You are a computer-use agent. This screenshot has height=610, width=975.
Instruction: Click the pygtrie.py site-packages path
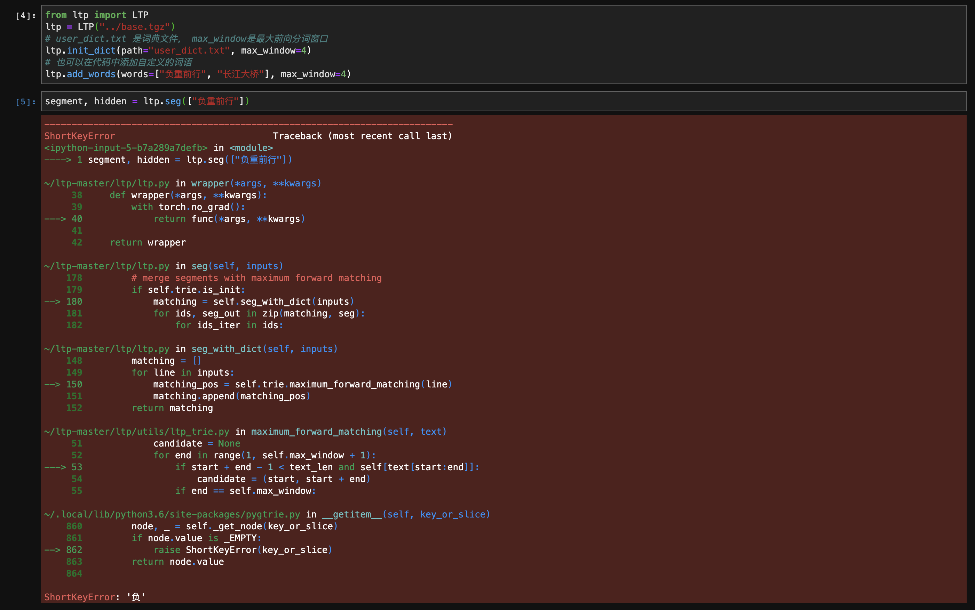[172, 514]
